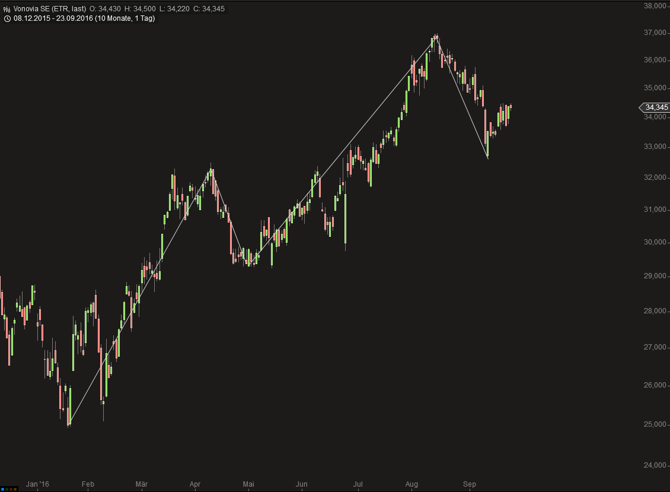Click the 30,000 price axis label

pyautogui.click(x=655, y=242)
